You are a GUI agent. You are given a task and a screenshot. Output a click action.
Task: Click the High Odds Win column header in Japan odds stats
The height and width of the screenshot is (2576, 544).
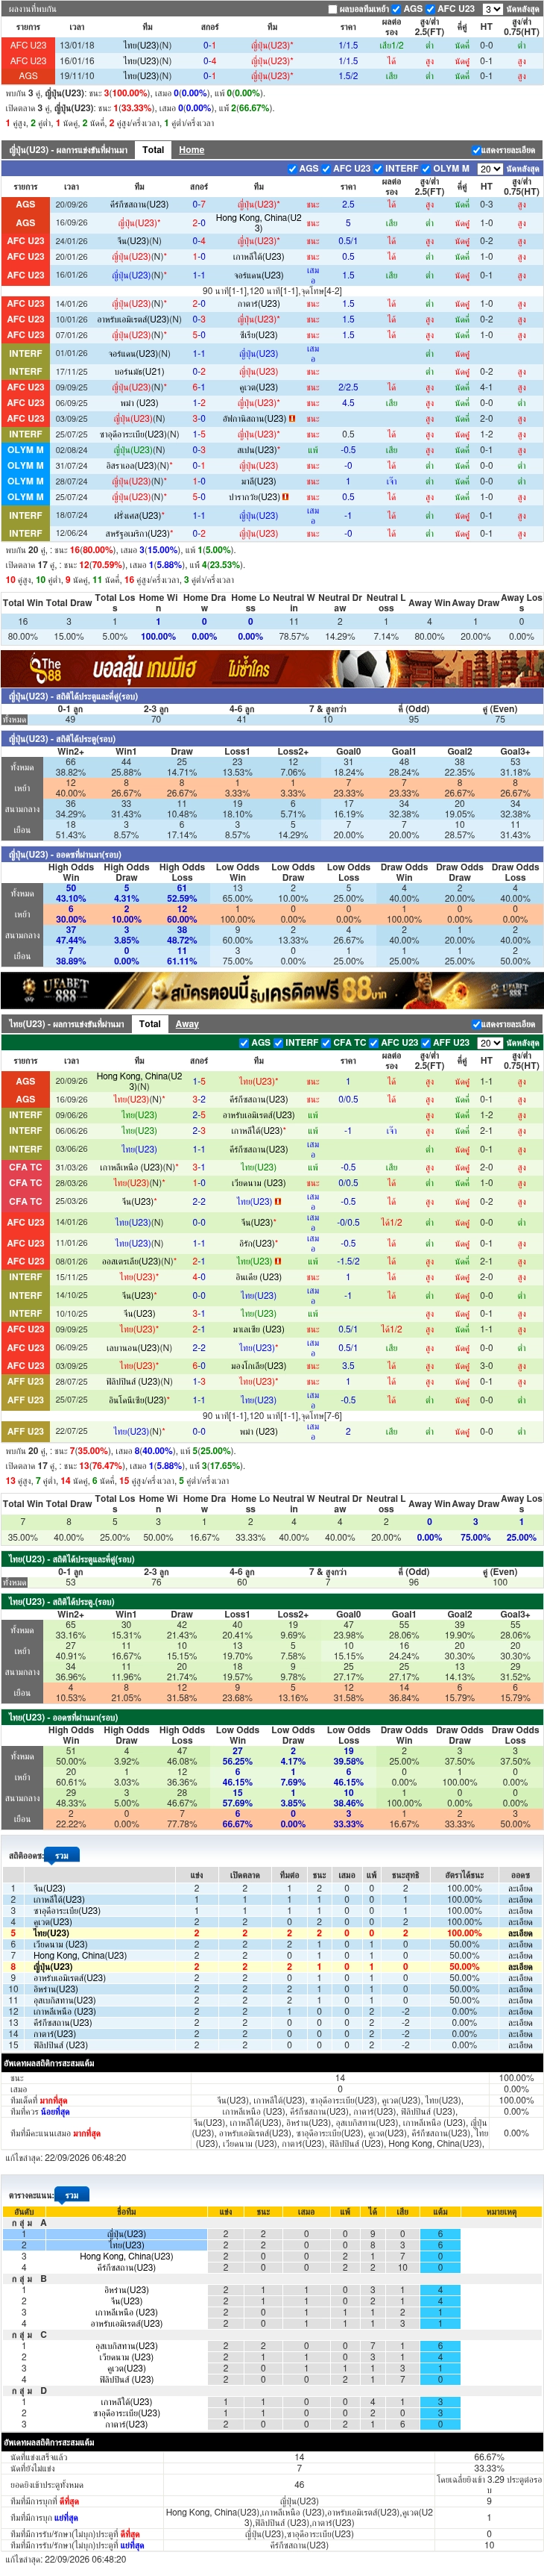point(71,873)
